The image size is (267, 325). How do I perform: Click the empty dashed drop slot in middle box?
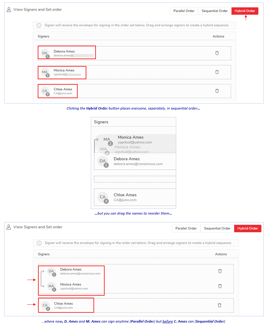[135, 179]
